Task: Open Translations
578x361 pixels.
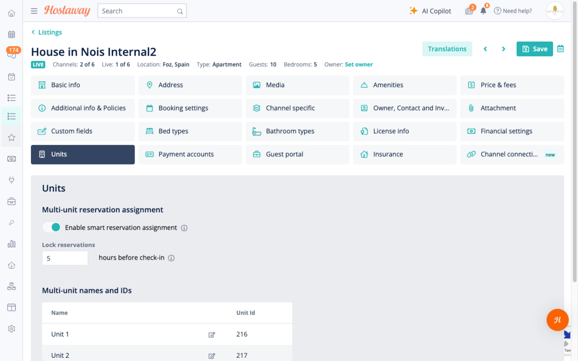Action: pyautogui.click(x=447, y=49)
